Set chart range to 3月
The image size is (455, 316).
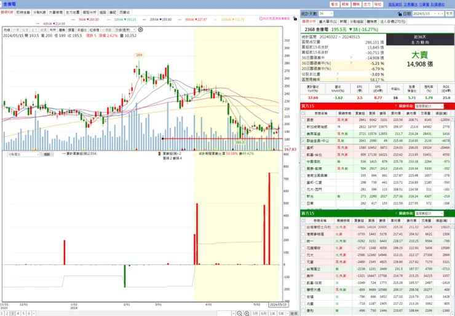click(255, 314)
